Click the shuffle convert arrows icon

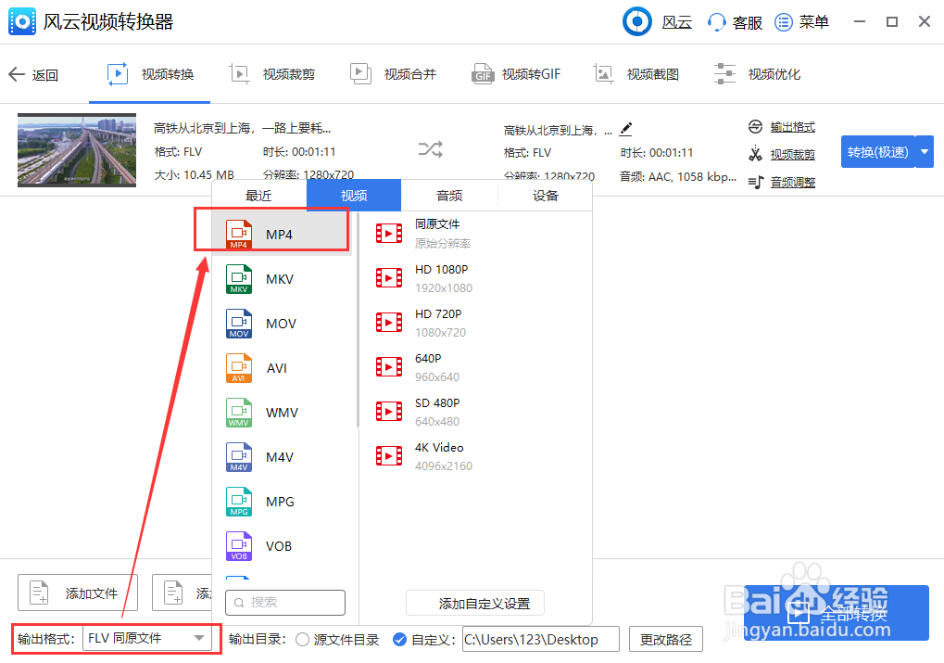point(431,149)
